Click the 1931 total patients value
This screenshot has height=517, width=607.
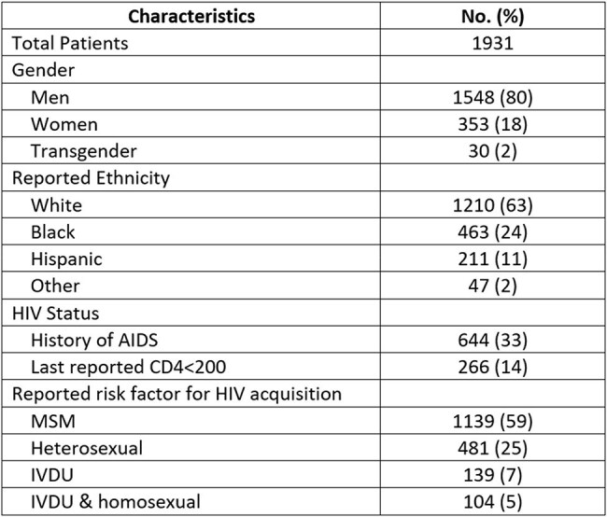coord(493,43)
